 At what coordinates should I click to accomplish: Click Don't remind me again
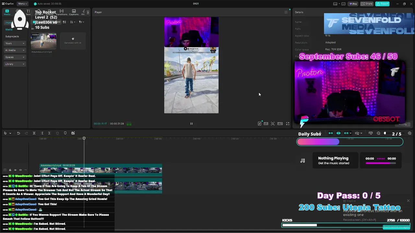point(396,227)
